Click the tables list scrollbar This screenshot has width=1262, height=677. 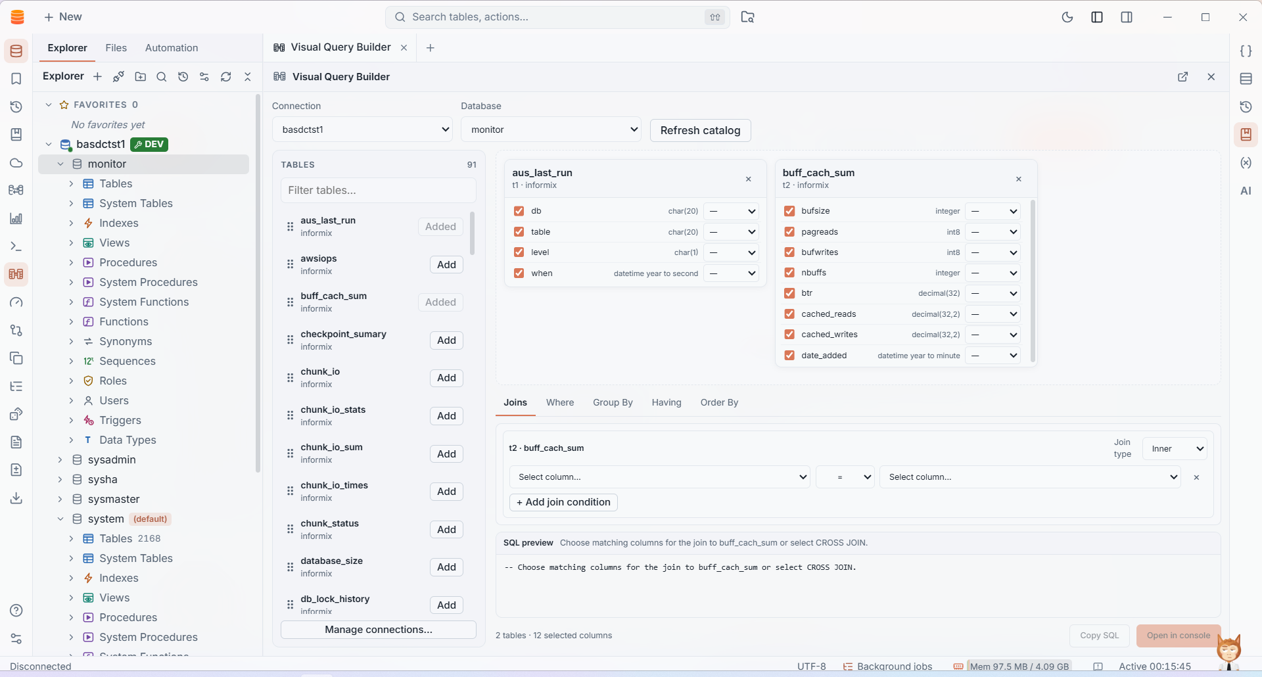[472, 233]
